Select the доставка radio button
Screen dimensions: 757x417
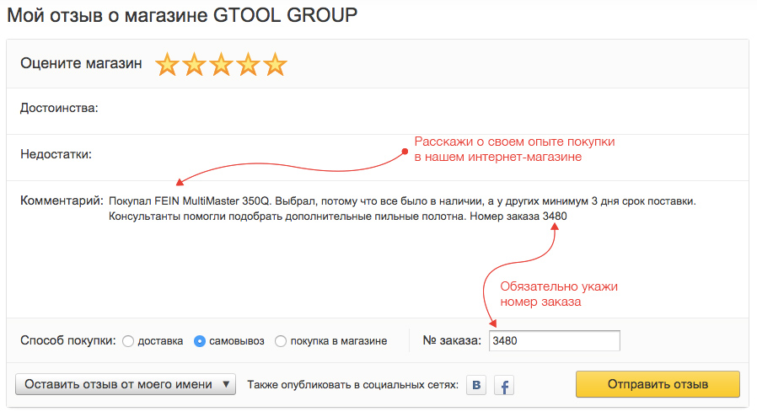128,341
